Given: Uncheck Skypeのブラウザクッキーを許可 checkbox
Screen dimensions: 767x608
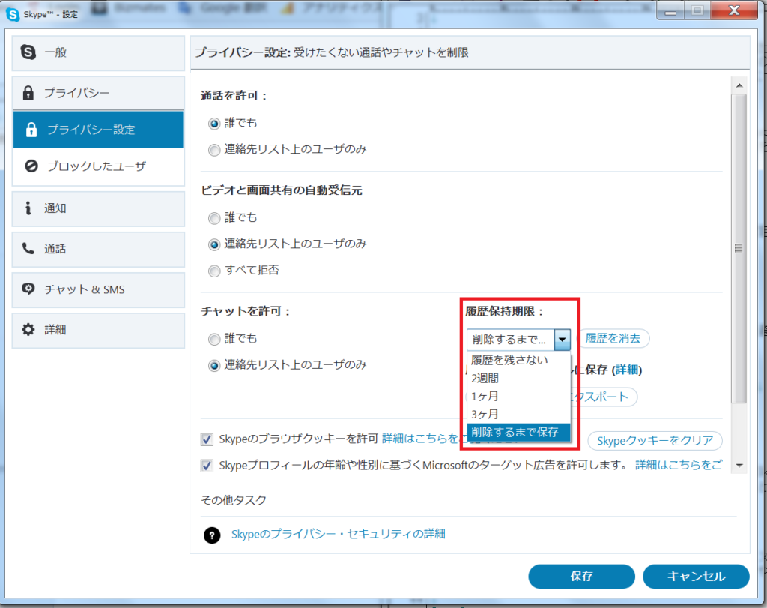Looking at the screenshot, I should tap(207, 439).
